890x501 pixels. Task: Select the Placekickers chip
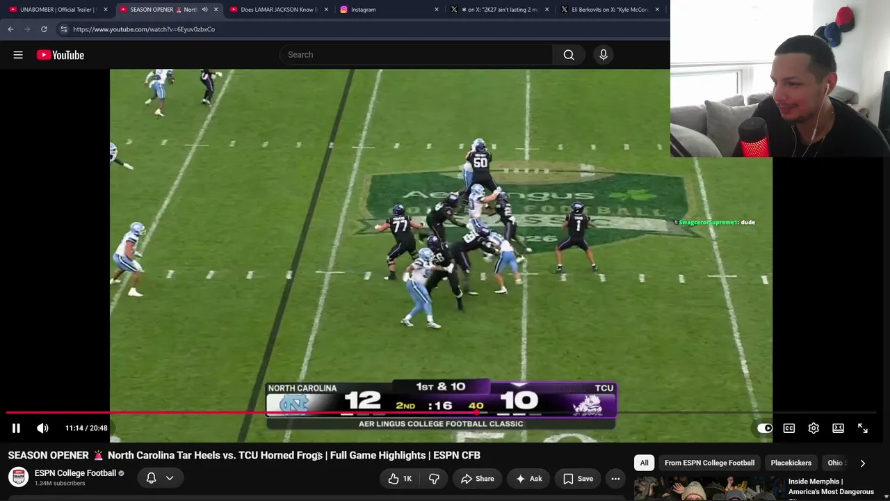[791, 463]
